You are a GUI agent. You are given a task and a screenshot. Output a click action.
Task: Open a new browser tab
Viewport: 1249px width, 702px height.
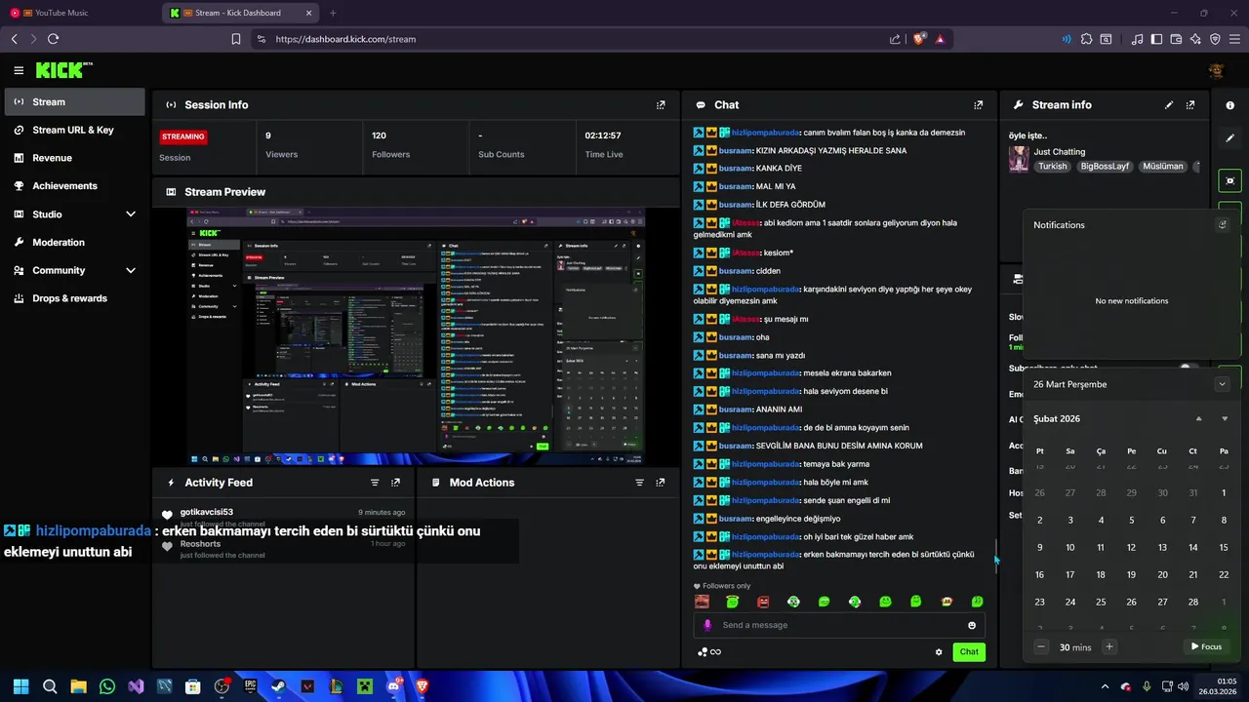tap(333, 13)
